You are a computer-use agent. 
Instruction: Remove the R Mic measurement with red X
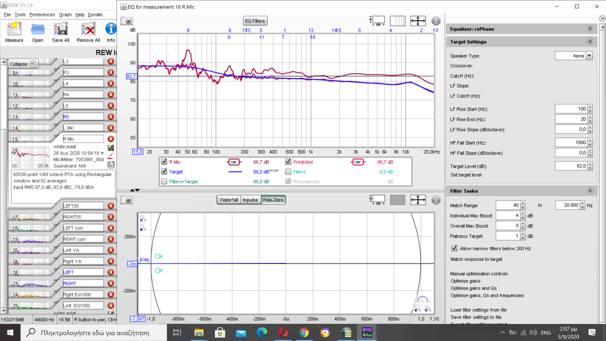tap(111, 139)
